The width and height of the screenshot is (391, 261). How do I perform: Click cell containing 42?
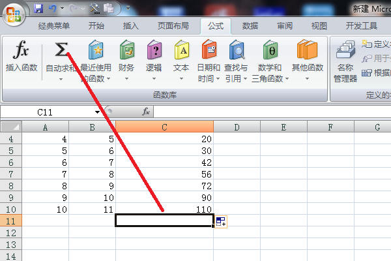[165, 162]
